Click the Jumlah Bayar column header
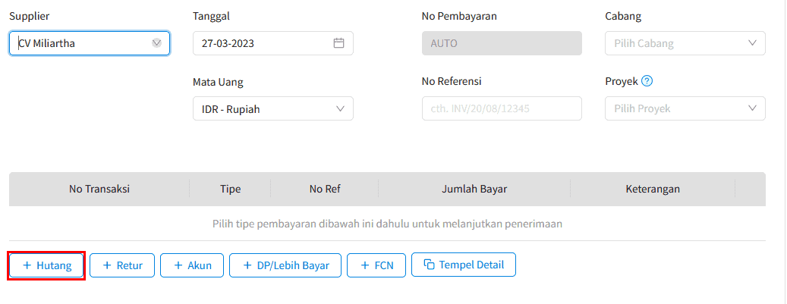This screenshot has width=787, height=304. [474, 189]
